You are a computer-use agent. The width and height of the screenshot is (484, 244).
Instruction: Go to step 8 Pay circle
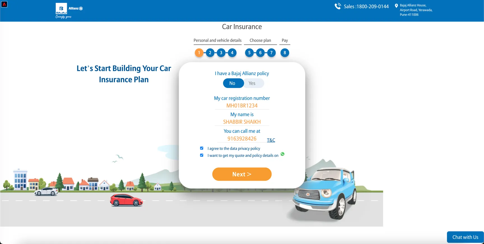click(285, 53)
